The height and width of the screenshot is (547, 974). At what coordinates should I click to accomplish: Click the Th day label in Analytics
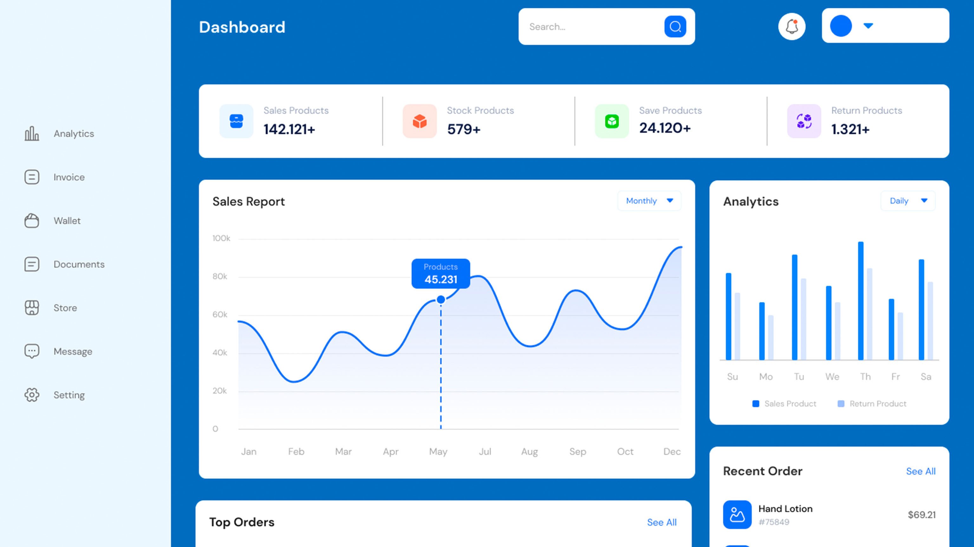pyautogui.click(x=866, y=376)
